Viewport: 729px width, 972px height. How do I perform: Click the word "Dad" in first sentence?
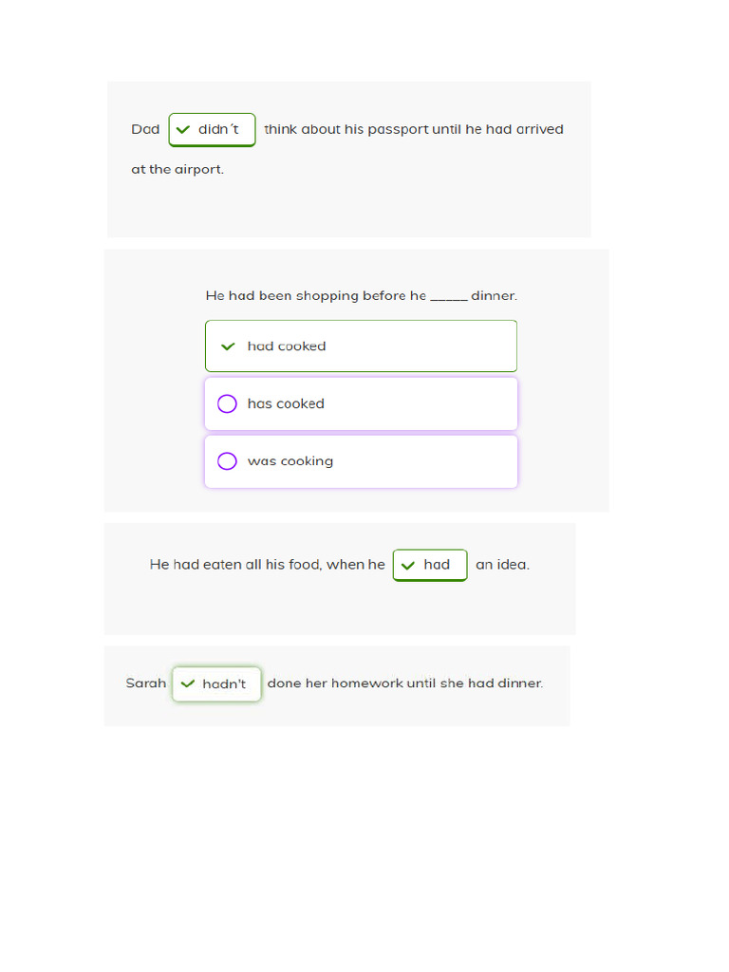[x=145, y=129]
